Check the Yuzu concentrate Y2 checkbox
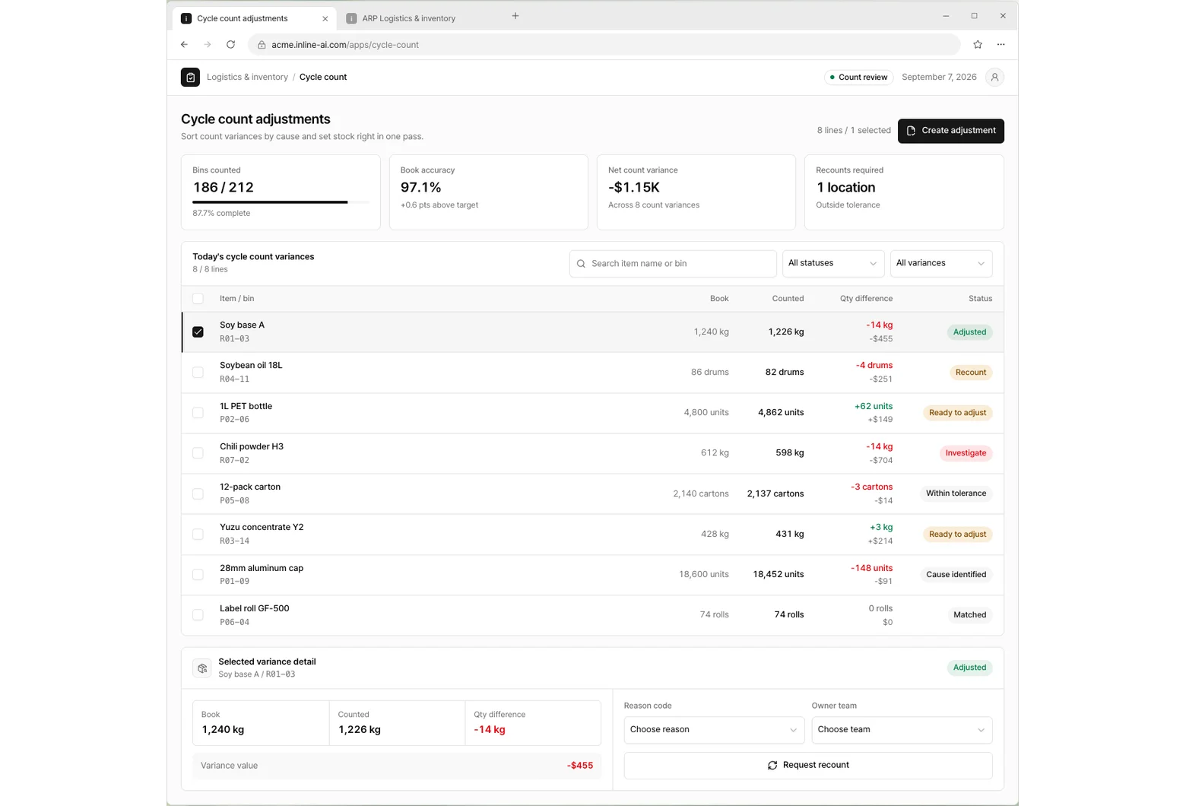Viewport: 1186px width, 806px height. 198,535
